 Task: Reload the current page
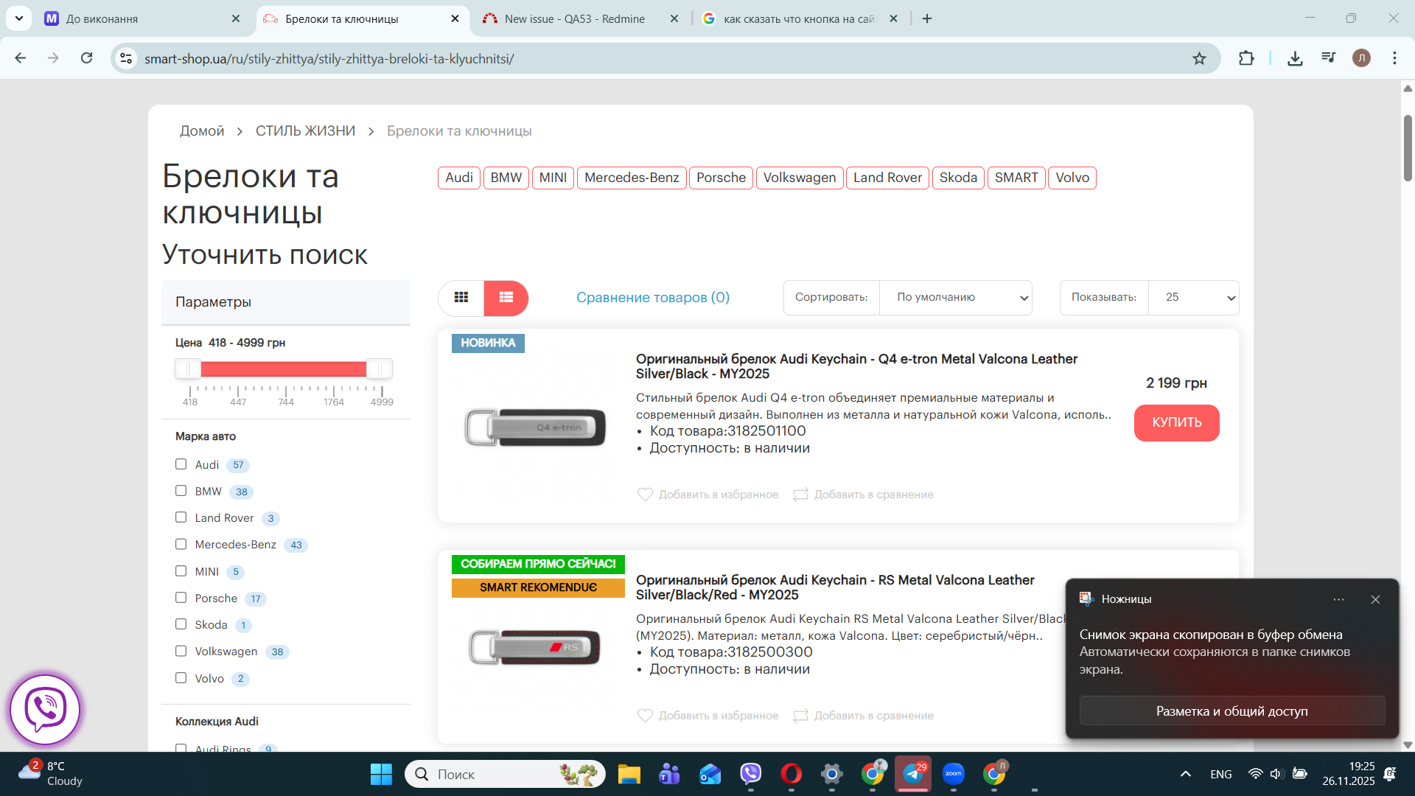tap(87, 59)
